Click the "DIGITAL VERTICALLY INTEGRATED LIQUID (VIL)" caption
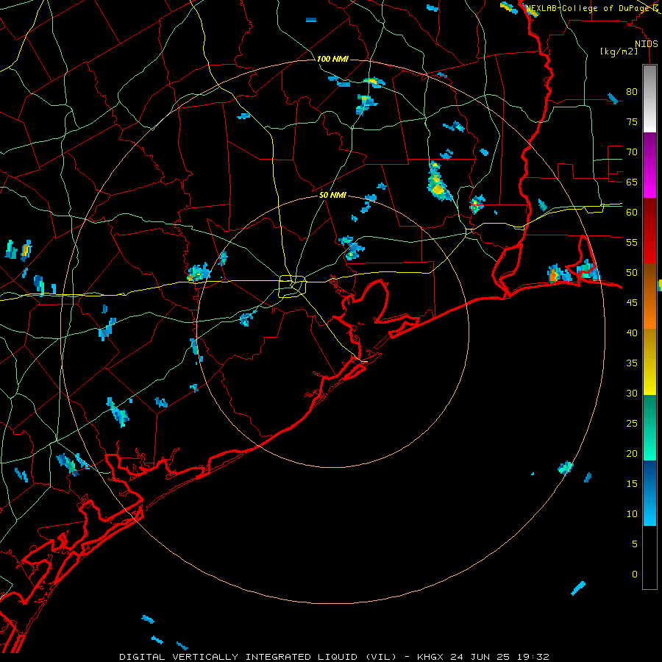Image resolution: width=662 pixels, height=662 pixels. pyautogui.click(x=258, y=657)
